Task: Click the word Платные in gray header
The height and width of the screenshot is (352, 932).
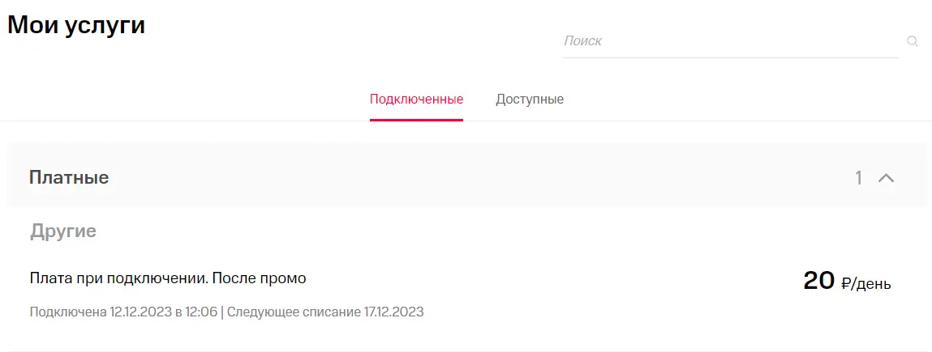Action: pyautogui.click(x=69, y=177)
